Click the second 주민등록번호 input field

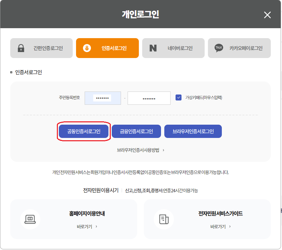pos(149,98)
